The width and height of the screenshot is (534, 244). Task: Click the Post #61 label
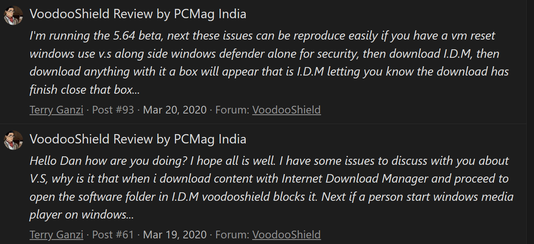click(x=113, y=235)
